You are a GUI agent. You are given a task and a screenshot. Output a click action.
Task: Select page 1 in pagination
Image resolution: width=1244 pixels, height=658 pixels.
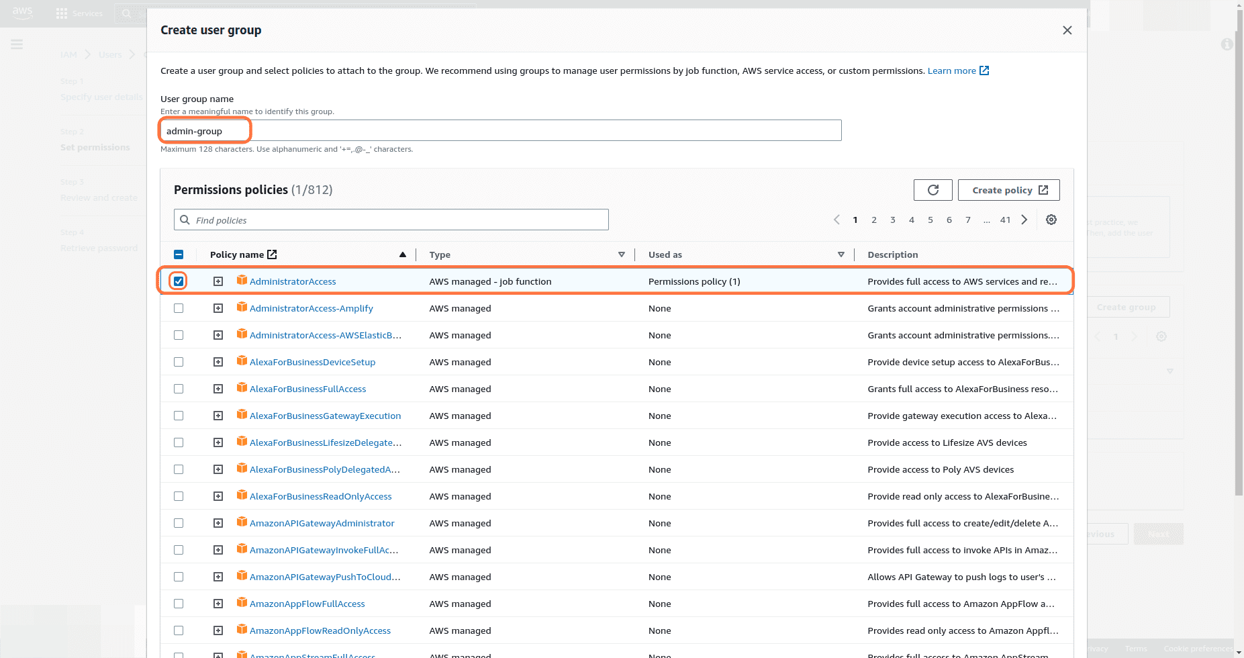pos(855,220)
